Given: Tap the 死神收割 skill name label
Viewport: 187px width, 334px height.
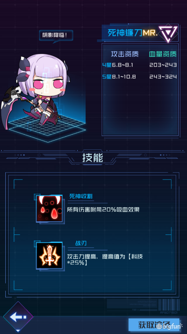Looking at the screenshot, I should pyautogui.click(x=81, y=196).
